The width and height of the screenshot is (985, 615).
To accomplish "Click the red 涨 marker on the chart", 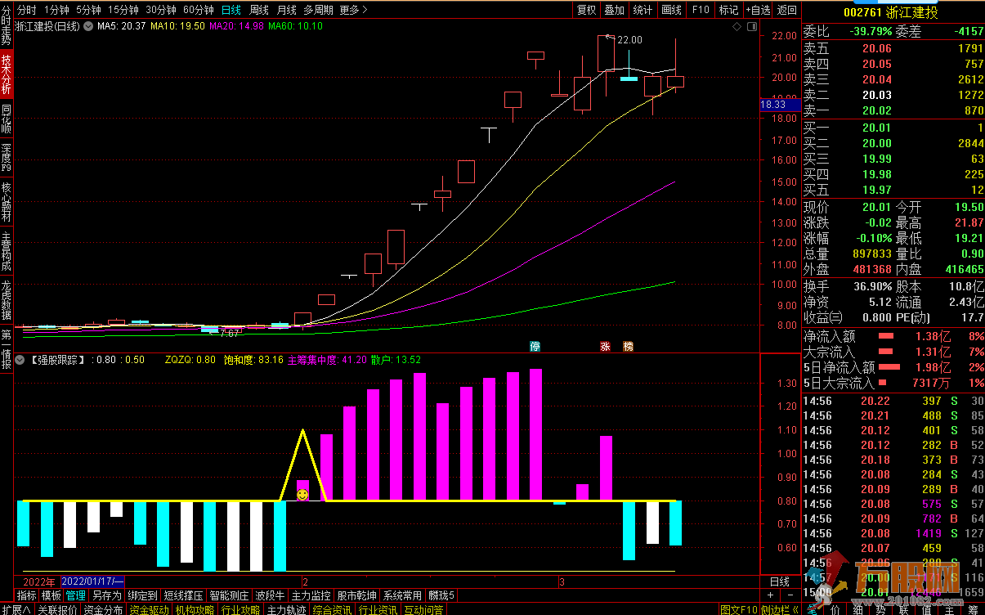I will click(x=606, y=346).
